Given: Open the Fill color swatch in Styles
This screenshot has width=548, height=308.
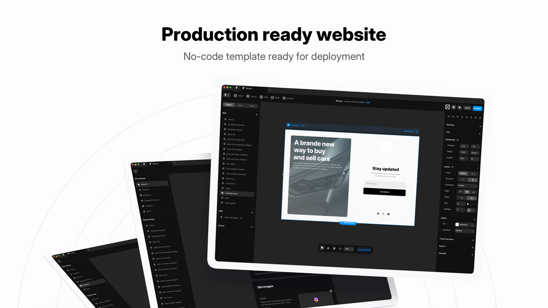Looking at the screenshot, I should coord(457,225).
